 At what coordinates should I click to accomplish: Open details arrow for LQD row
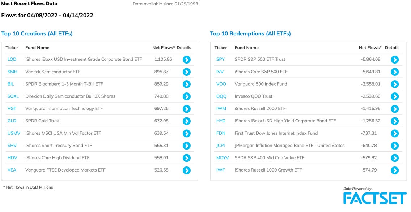(x=187, y=60)
